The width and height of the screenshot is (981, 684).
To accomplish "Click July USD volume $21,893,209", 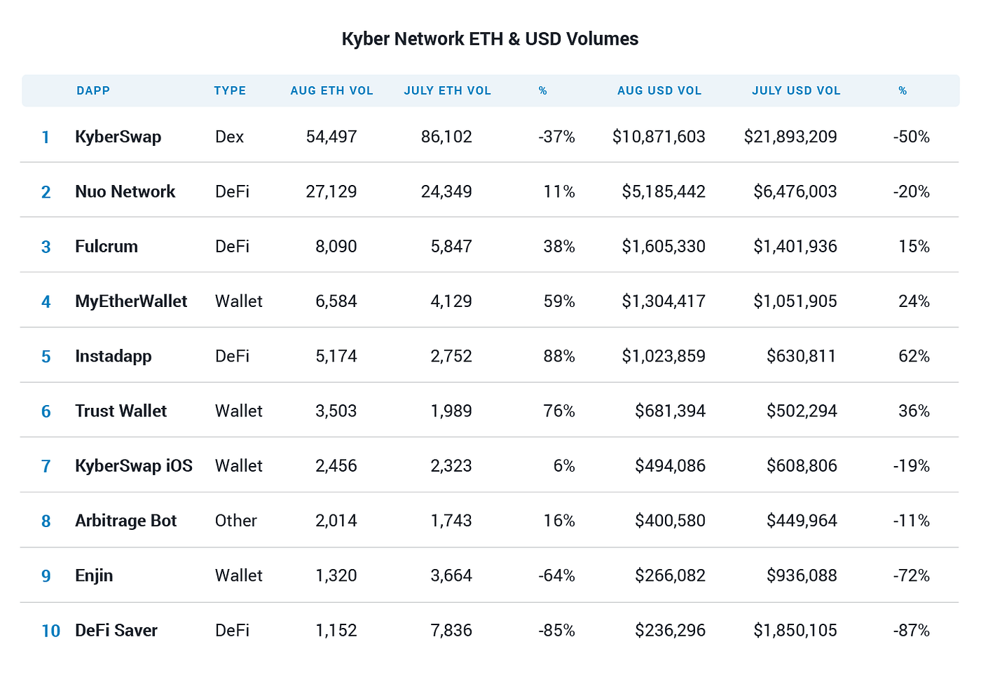I will (x=790, y=137).
